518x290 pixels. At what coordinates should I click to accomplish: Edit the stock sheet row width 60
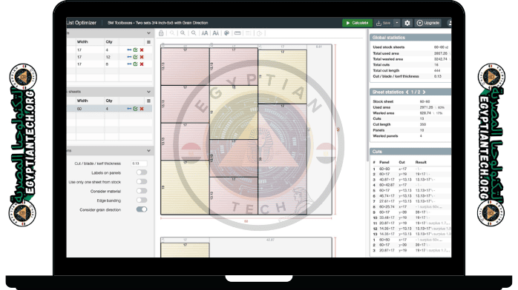pyautogui.click(x=136, y=109)
